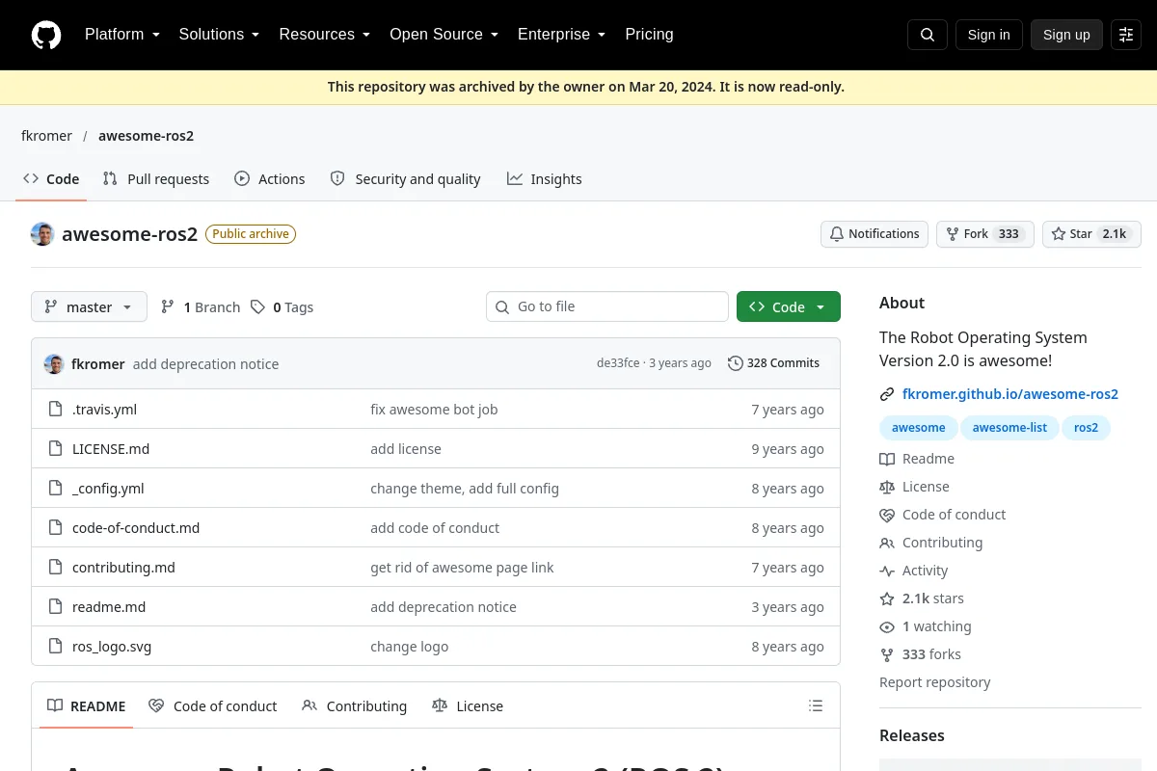The height and width of the screenshot is (771, 1157).
Task: Select the README tab
Action: click(87, 706)
